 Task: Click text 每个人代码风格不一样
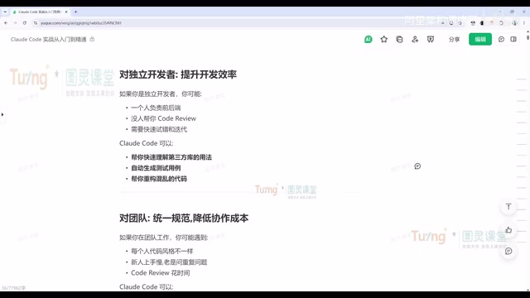(162, 252)
